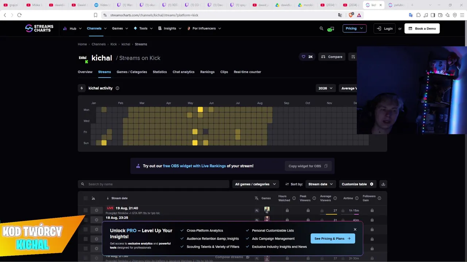Screen dimensions: 467x262
Task: Click the Hours Watched lock in 19 Aug row
Action: (x=287, y=210)
